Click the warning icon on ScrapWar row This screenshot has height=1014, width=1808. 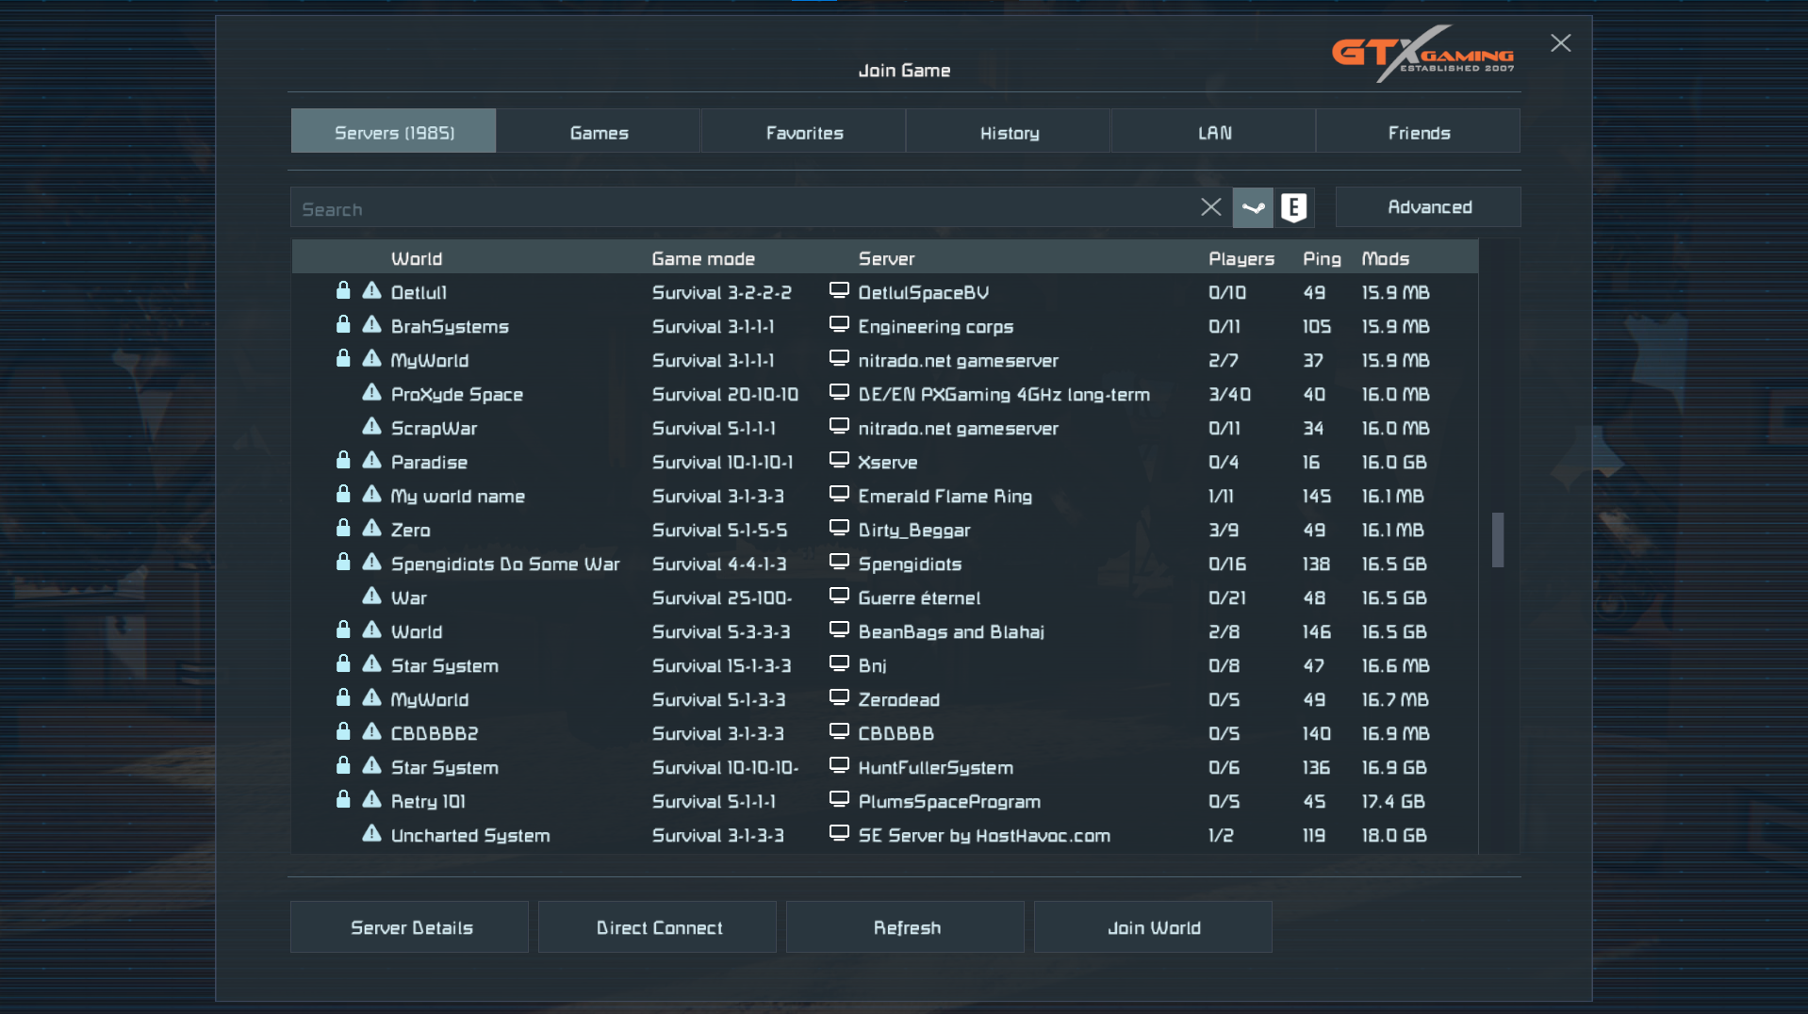(372, 426)
